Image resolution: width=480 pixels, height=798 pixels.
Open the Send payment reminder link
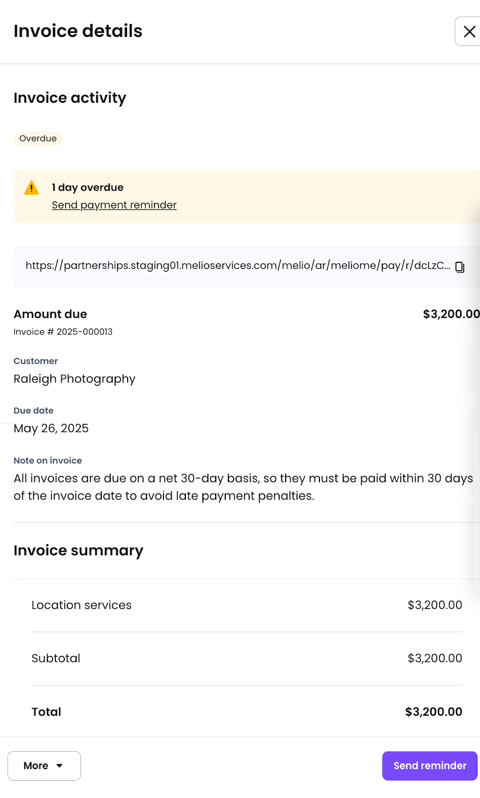point(114,205)
